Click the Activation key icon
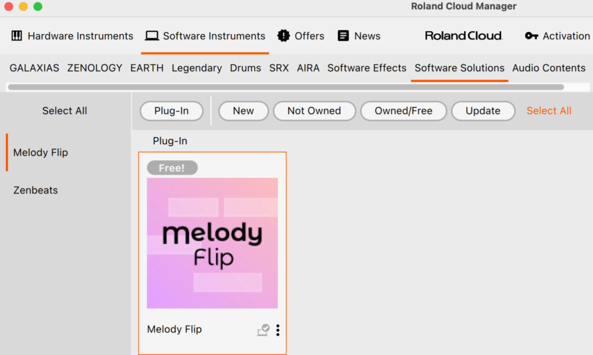The width and height of the screenshot is (593, 355). [532, 36]
